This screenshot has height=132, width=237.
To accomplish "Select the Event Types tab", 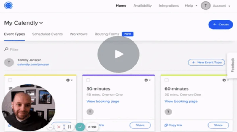I will coord(15,34).
